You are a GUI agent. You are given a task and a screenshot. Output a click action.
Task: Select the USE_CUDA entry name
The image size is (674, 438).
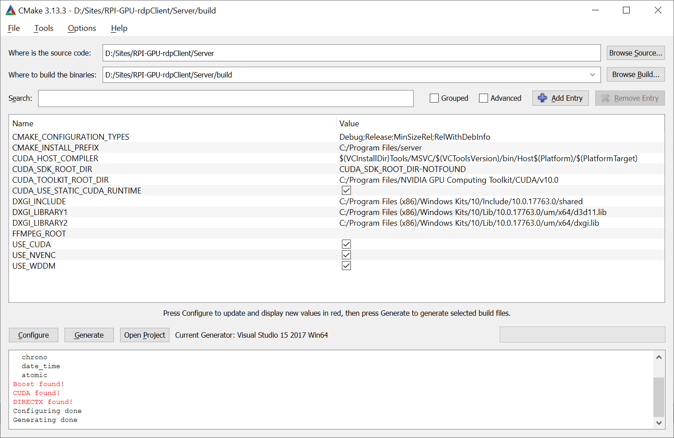(31, 244)
